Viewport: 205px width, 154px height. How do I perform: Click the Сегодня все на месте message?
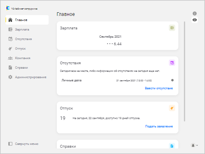(110, 71)
